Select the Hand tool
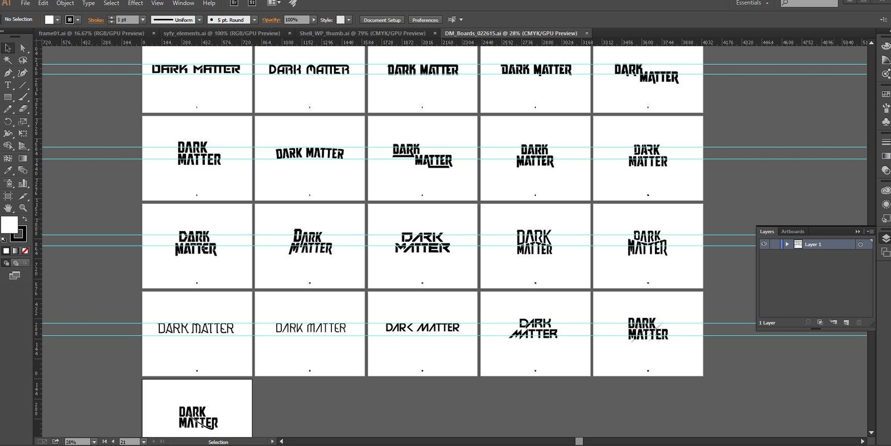Viewport: 891px width, 446px height. (8, 208)
